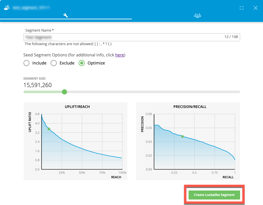Open the 'here' additional info link
Screen dimensions: 263x205
click(x=120, y=55)
